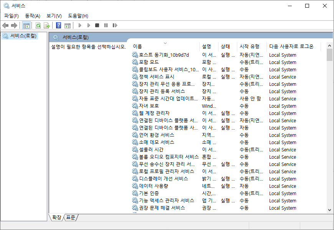Select 클립보드 사용자 서비스_10... row
The width and height of the screenshot is (334, 230).
(x=226, y=69)
